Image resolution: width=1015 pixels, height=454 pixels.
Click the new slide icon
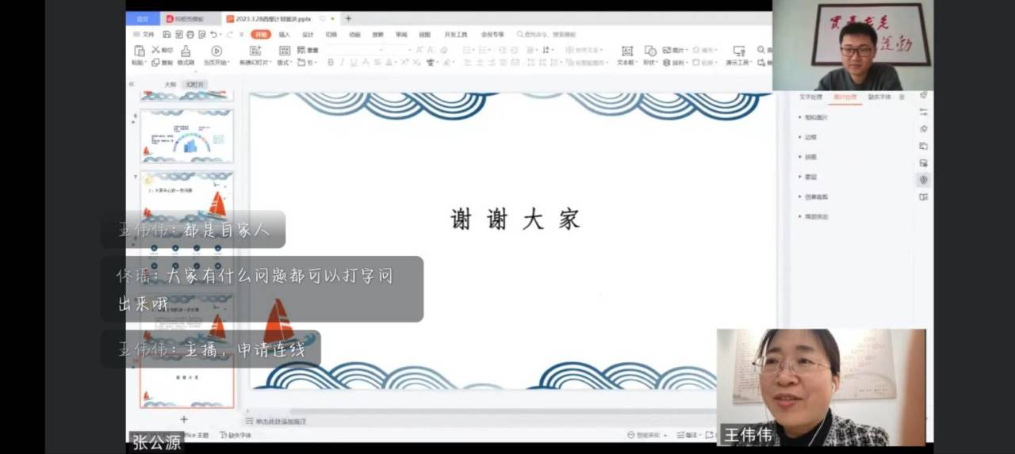pos(255,51)
